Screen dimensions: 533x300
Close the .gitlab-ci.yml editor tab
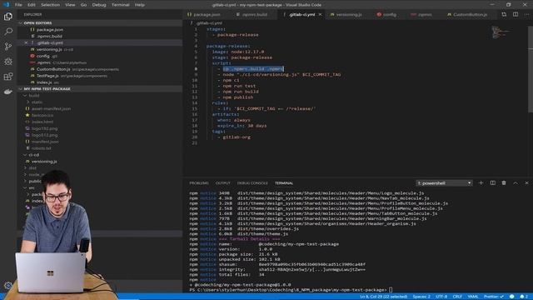coord(320,15)
